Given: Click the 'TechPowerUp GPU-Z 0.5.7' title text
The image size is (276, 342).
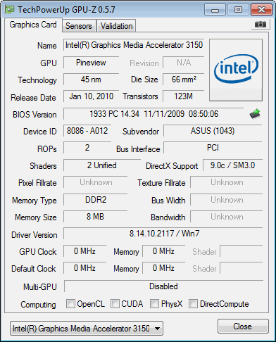Looking at the screenshot, I should (66, 10).
